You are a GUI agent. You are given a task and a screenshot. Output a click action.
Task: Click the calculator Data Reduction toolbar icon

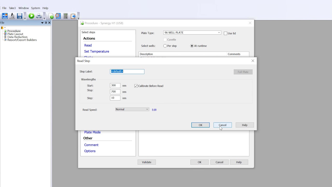click(x=66, y=16)
